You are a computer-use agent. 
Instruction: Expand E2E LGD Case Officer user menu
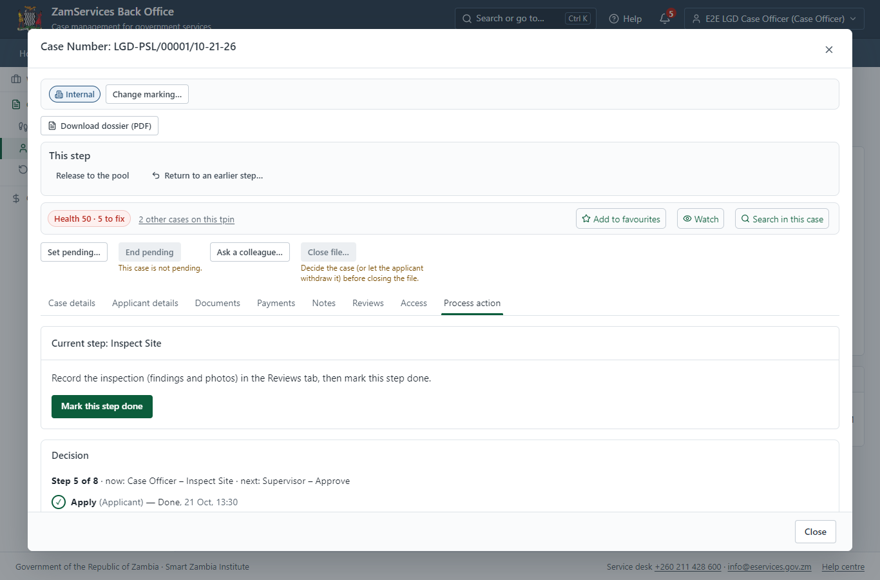(774, 19)
